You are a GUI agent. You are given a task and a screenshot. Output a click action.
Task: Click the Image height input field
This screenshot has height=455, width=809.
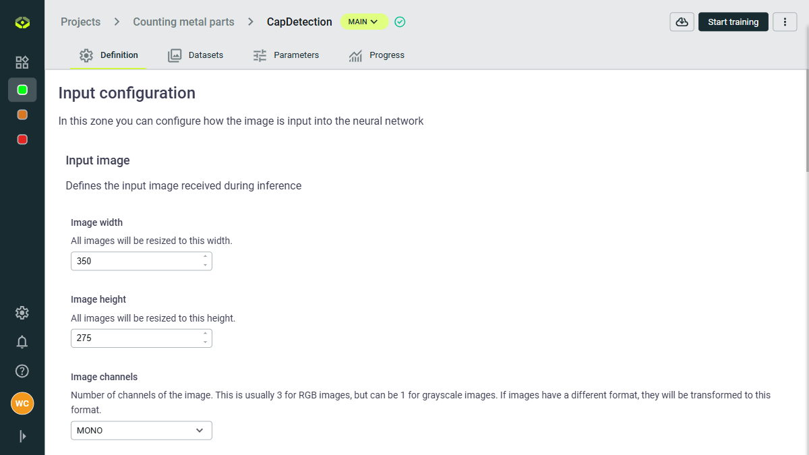tap(135, 338)
